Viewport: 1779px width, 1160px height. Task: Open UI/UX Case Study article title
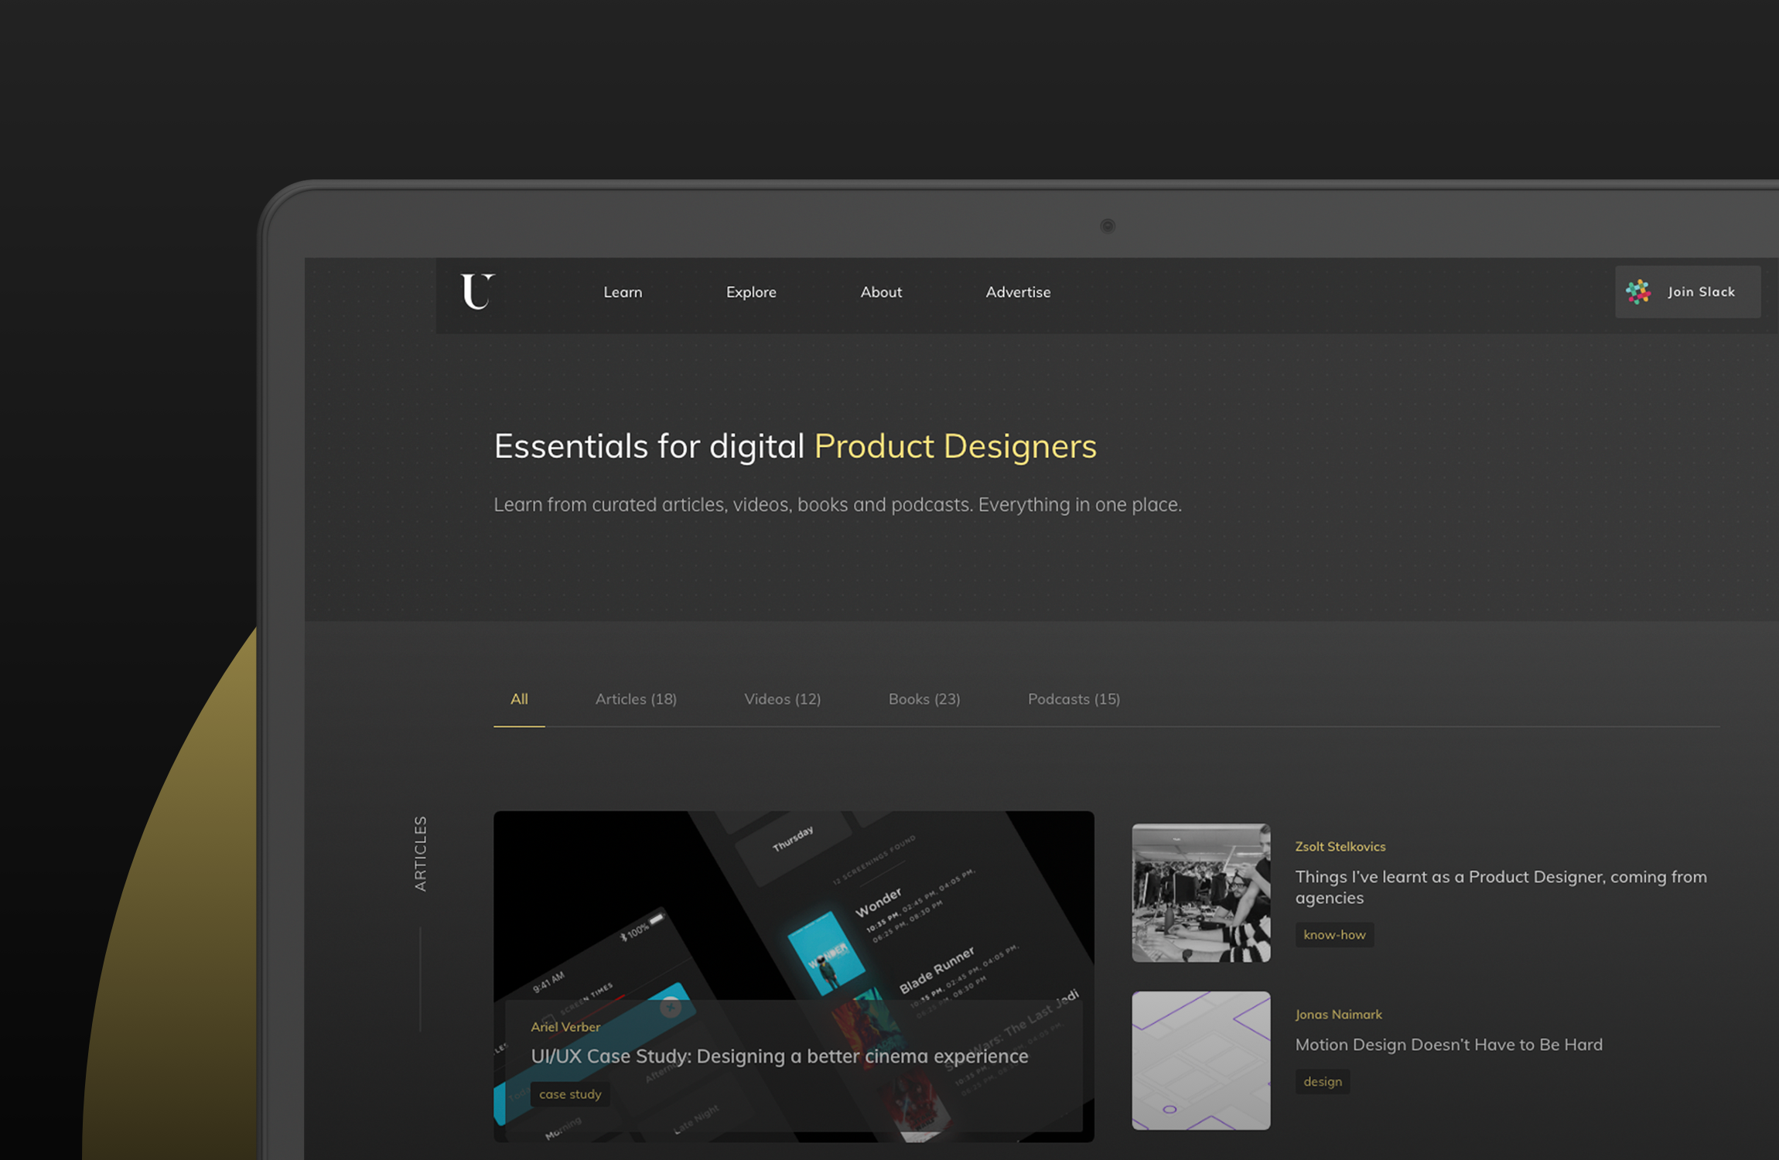tap(780, 1056)
